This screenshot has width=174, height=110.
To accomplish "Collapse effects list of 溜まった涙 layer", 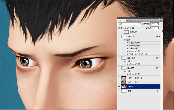I will (x=159, y=58).
